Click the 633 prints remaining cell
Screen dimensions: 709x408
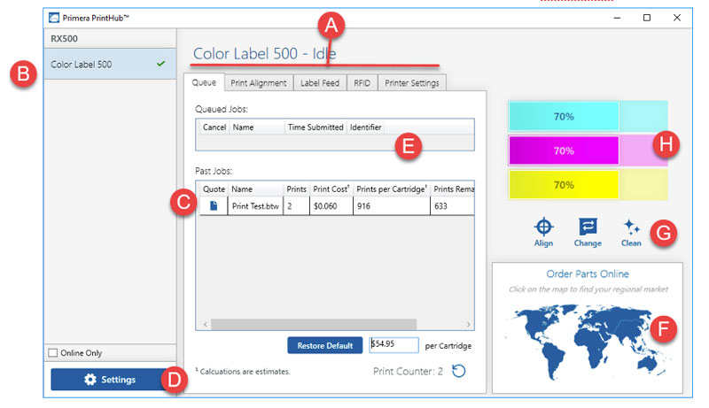click(x=452, y=206)
